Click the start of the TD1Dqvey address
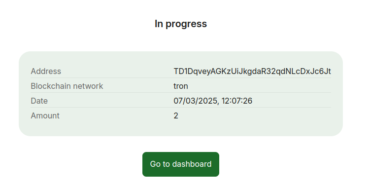This screenshot has height=189, width=369. pos(187,72)
